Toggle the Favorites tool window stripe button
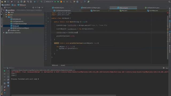 click(2, 90)
